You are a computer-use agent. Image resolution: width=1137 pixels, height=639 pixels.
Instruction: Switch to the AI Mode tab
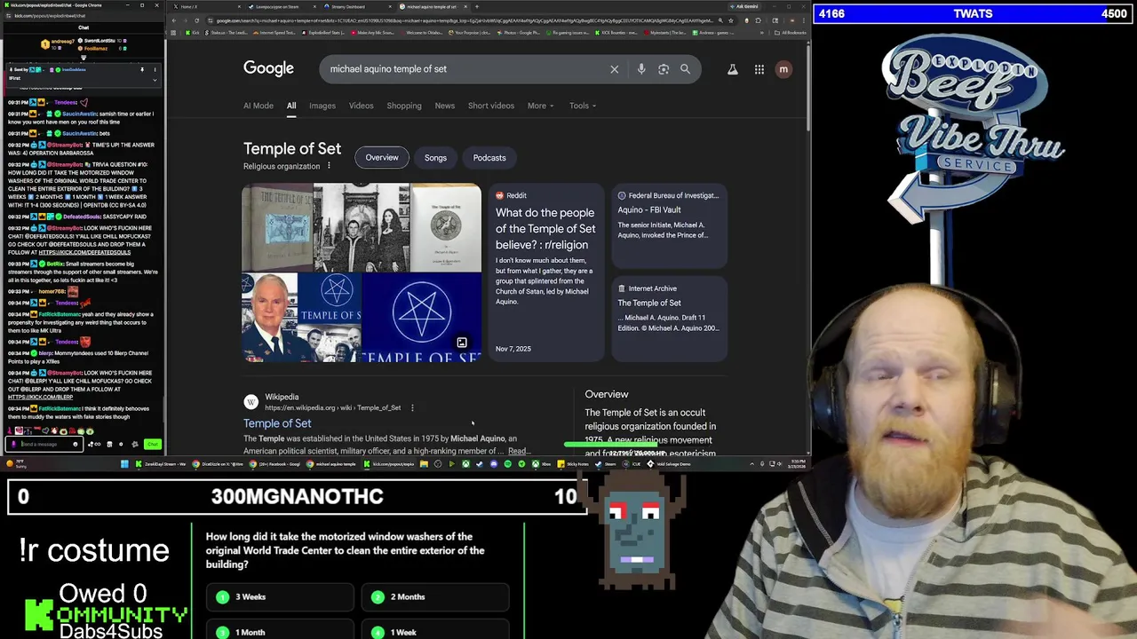pyautogui.click(x=258, y=106)
